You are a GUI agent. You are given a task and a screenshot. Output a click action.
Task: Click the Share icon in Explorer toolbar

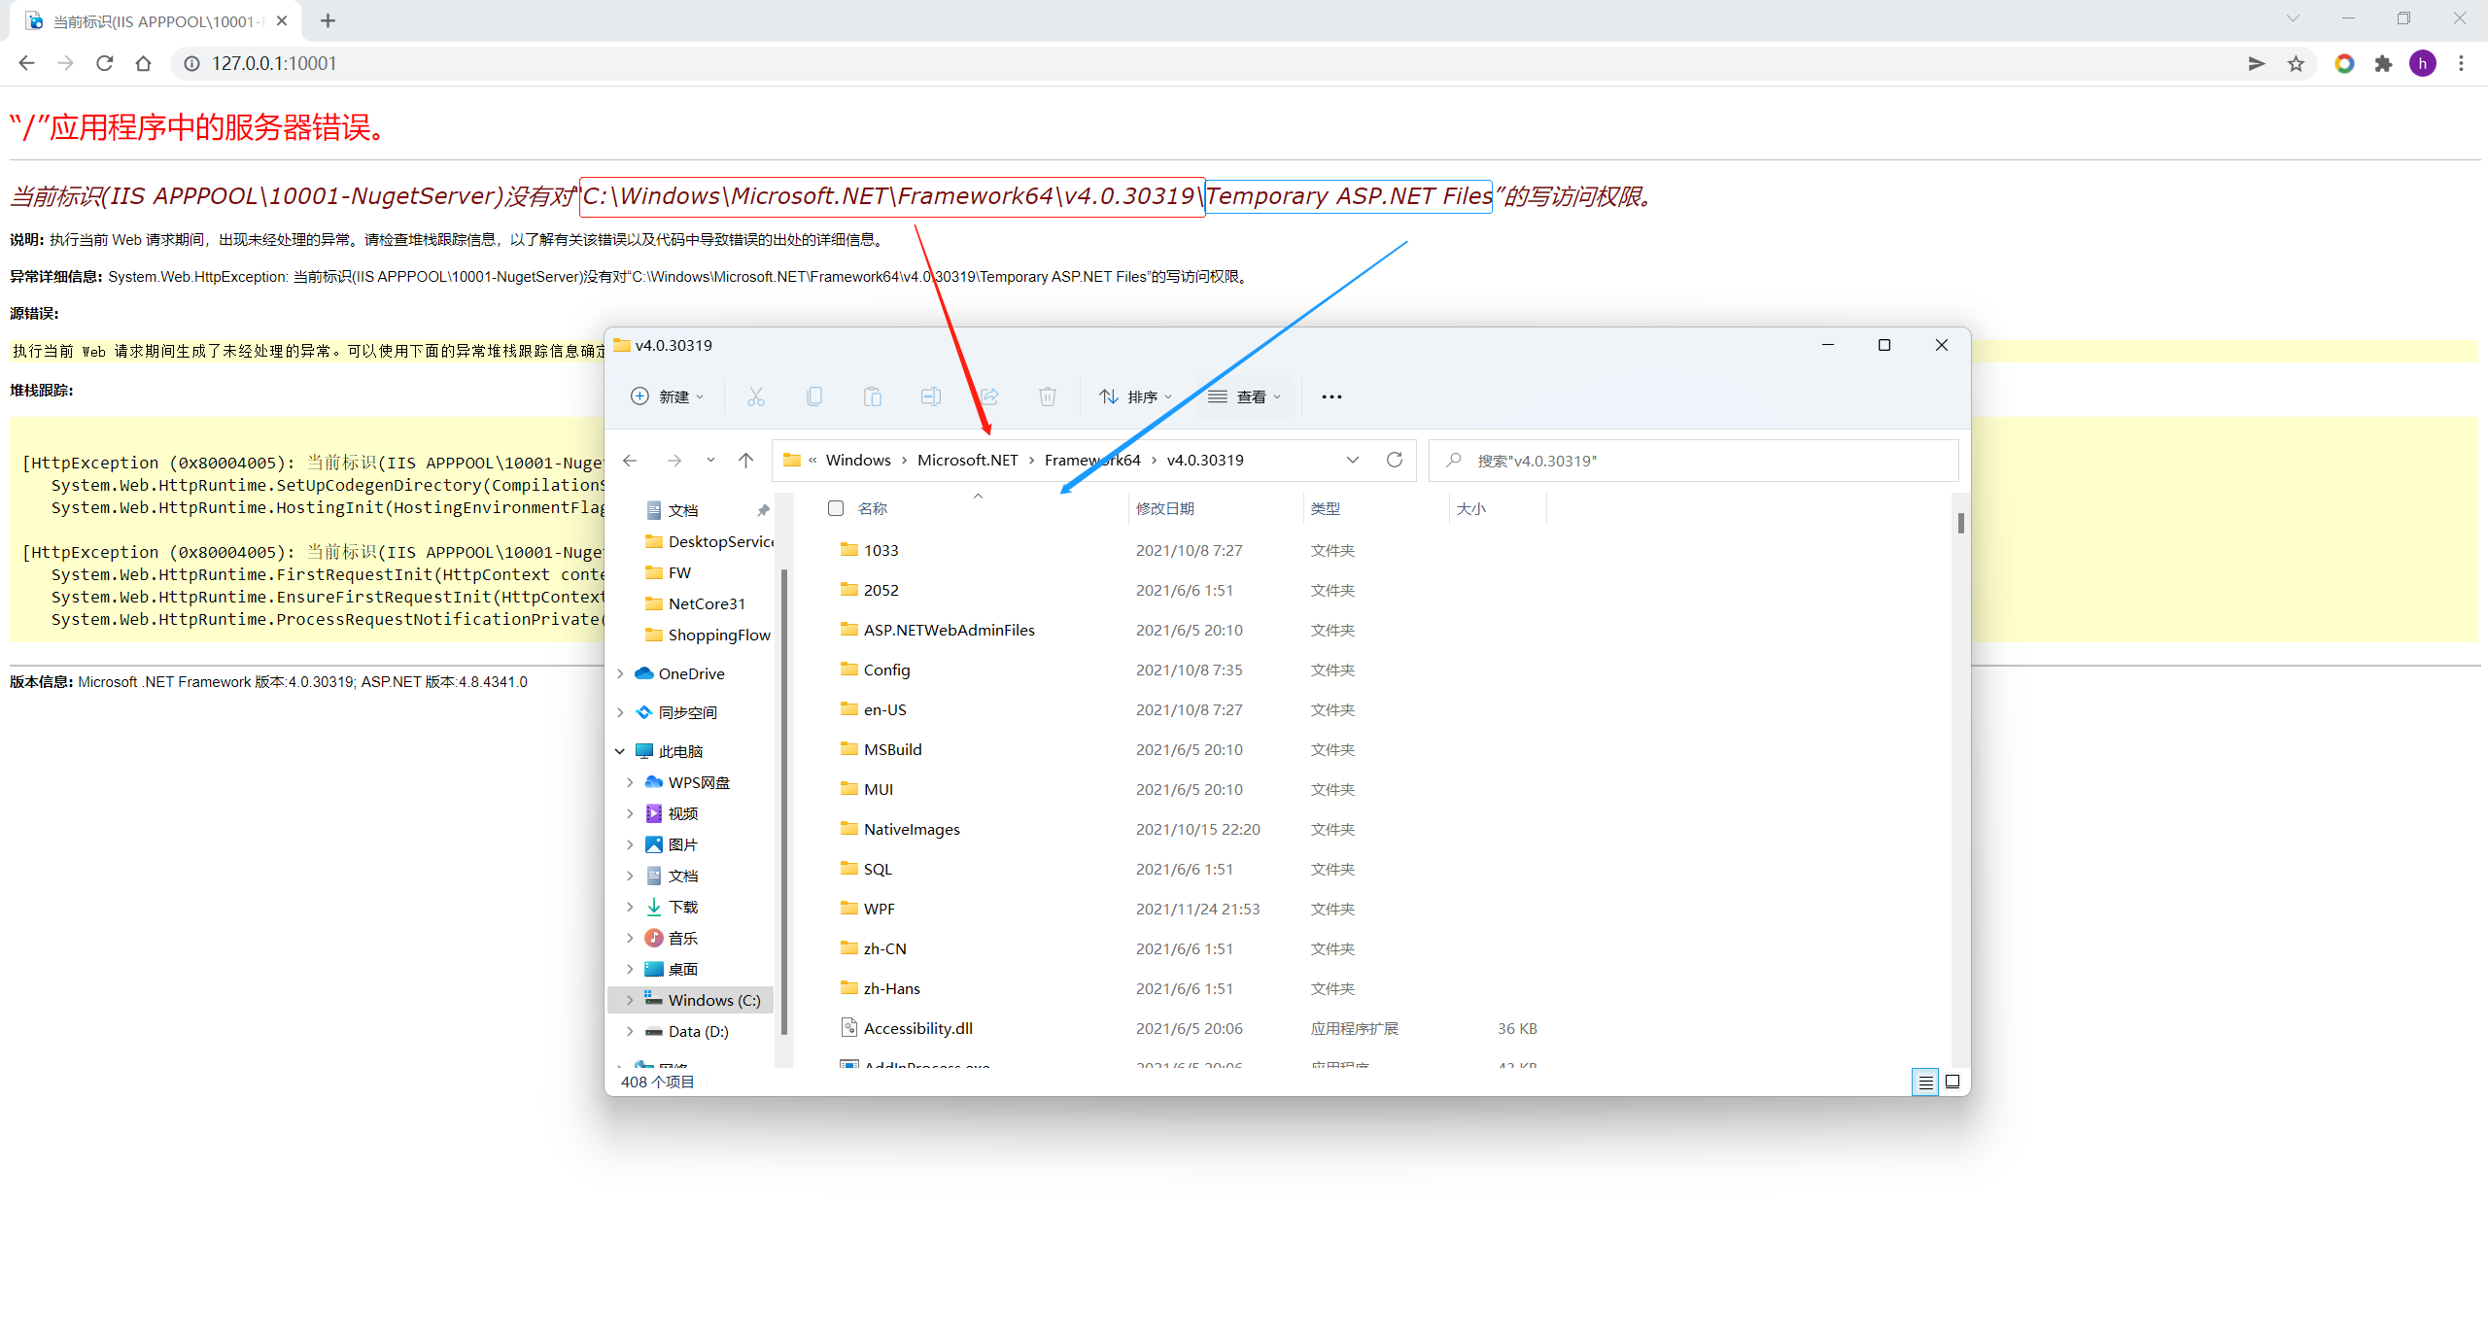989,396
